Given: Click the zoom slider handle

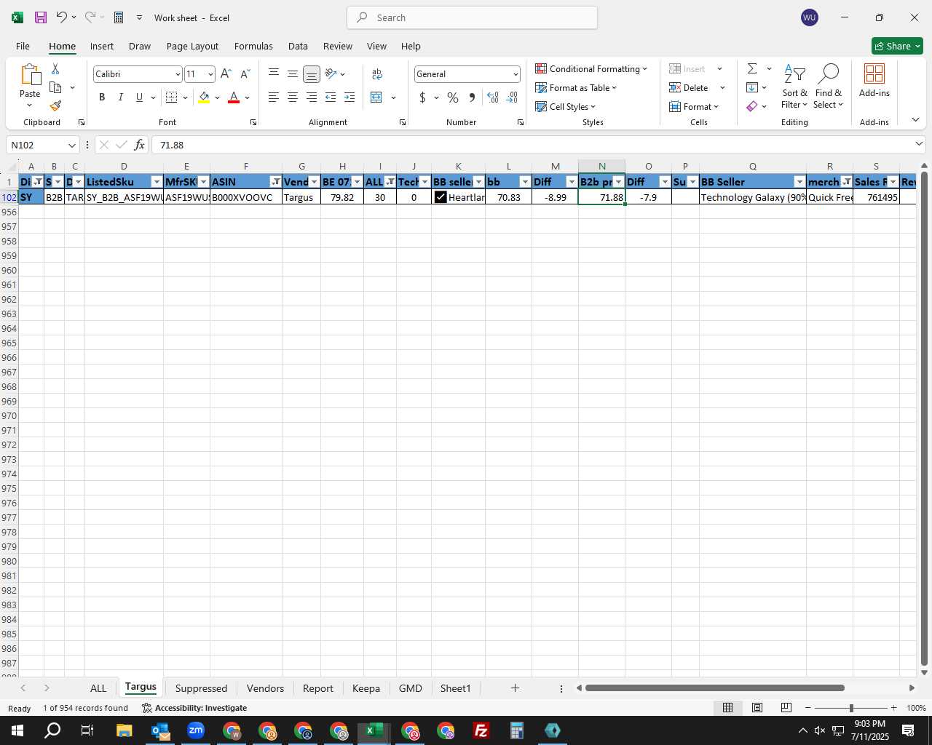Looking at the screenshot, I should pos(850,708).
